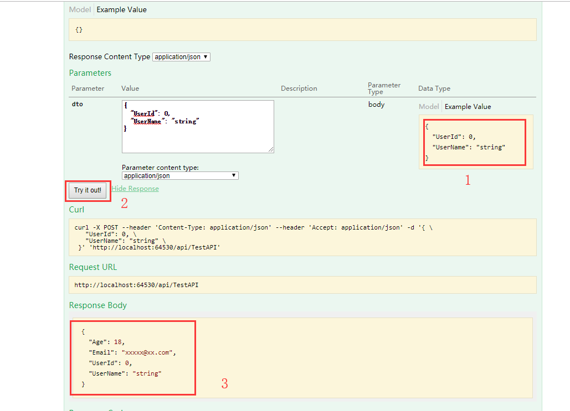The width and height of the screenshot is (570, 411).
Task: Select Example Value tab under Data Type
Action: [468, 107]
